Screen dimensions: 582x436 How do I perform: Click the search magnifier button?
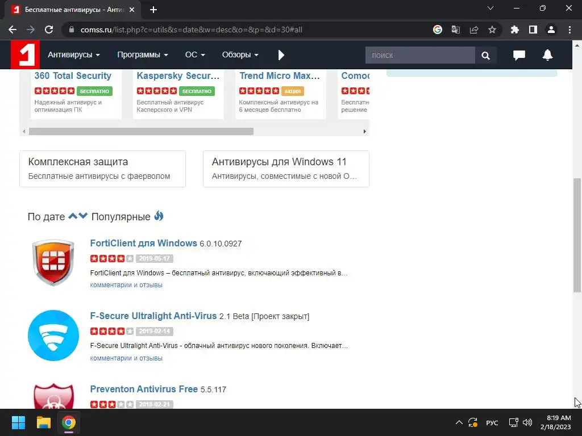[485, 55]
